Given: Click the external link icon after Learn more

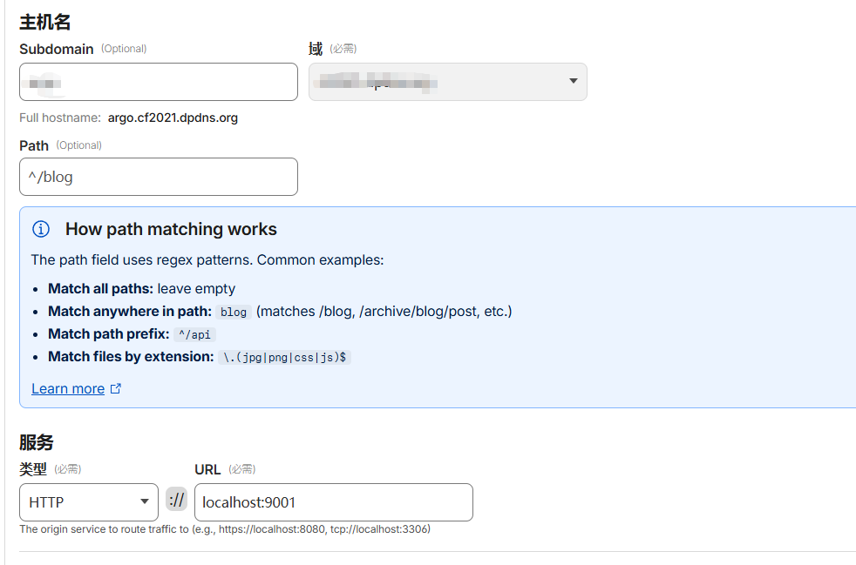Looking at the screenshot, I should (x=116, y=389).
